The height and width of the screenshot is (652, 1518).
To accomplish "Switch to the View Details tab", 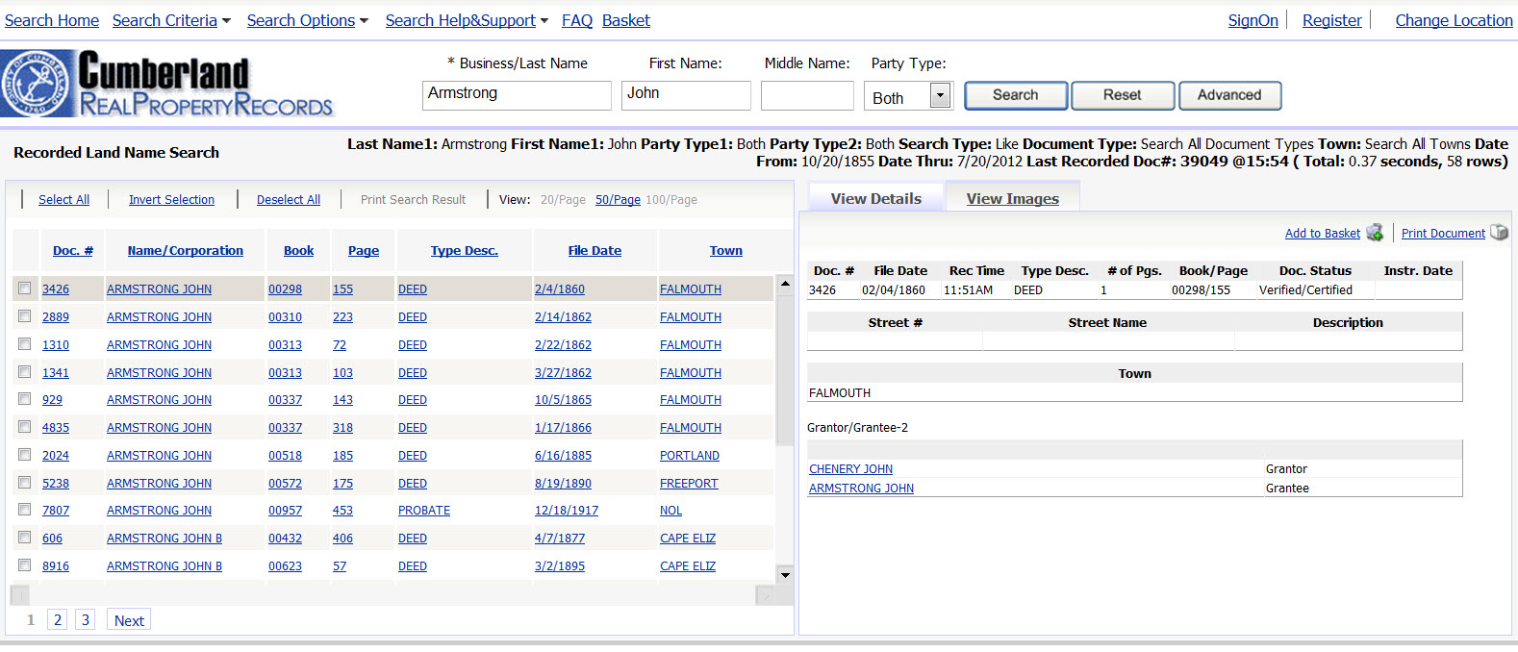I will (875, 198).
